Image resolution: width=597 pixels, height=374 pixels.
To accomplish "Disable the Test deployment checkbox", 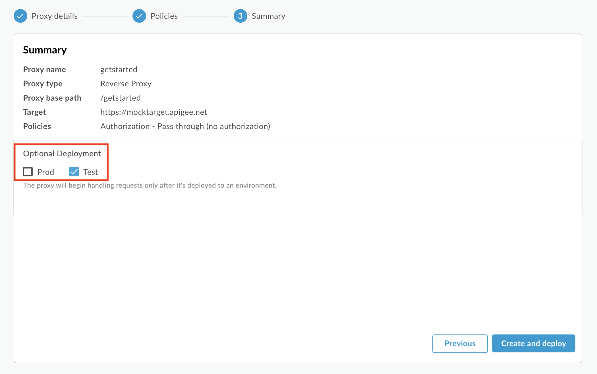I will [73, 171].
